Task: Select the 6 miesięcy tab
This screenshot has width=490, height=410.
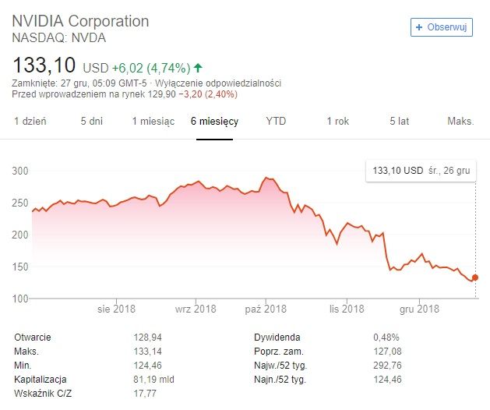Action: tap(214, 122)
